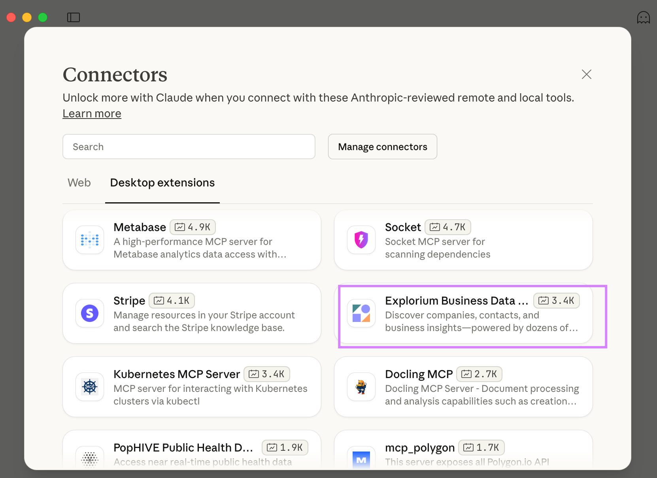Click the PopHIVE dotted logo icon
The height and width of the screenshot is (478, 657).
pos(90,458)
